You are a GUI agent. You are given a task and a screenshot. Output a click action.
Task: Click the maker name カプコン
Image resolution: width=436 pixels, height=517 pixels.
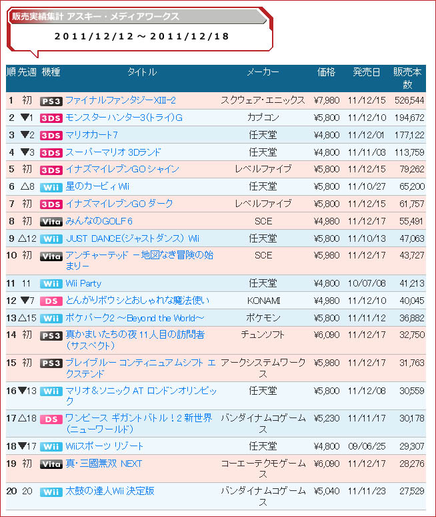[x=263, y=118]
